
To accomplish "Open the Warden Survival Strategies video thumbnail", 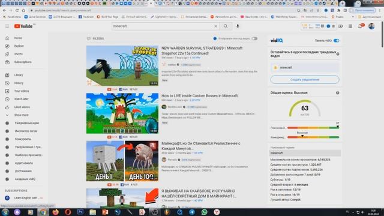I will click(122, 65).
